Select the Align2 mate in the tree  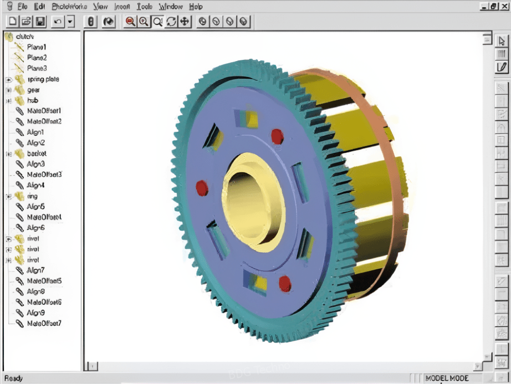point(36,142)
